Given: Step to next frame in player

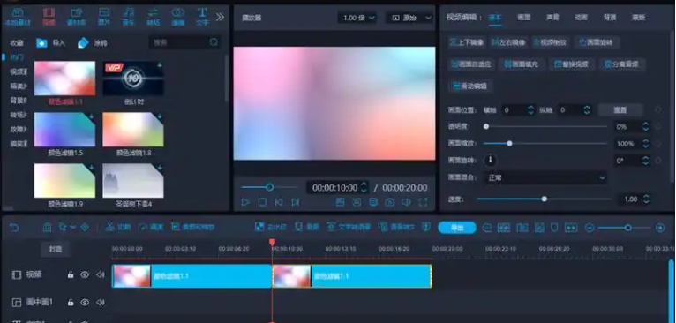Looking at the screenshot, I should coord(296,202).
